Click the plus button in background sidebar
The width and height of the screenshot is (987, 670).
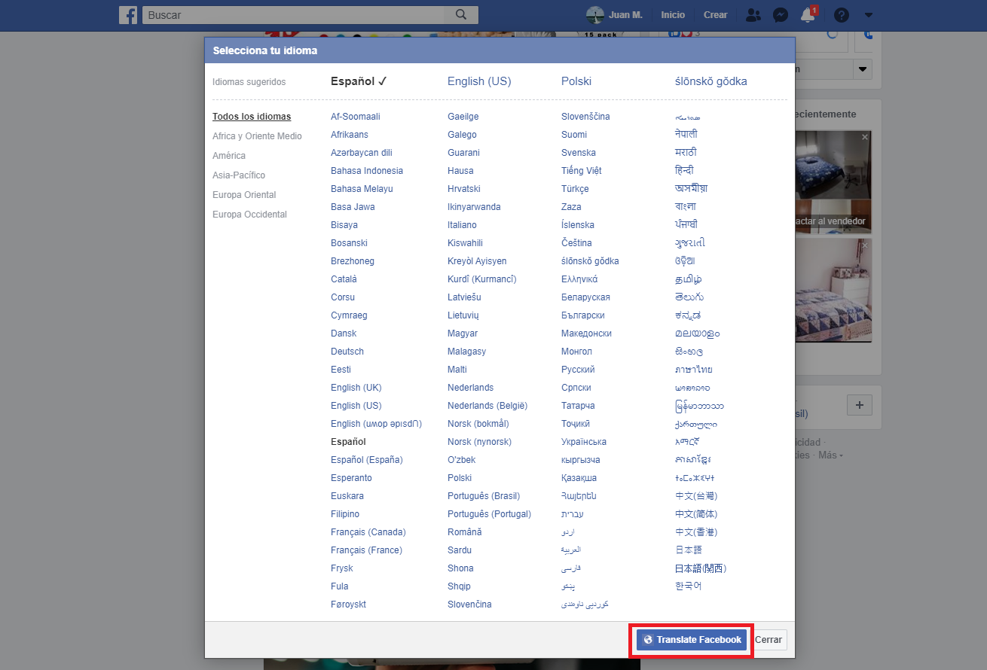pyautogui.click(x=860, y=406)
